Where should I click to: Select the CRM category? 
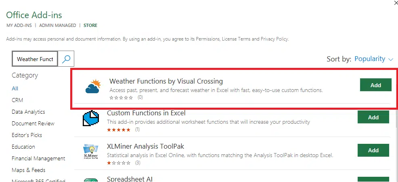[17, 100]
